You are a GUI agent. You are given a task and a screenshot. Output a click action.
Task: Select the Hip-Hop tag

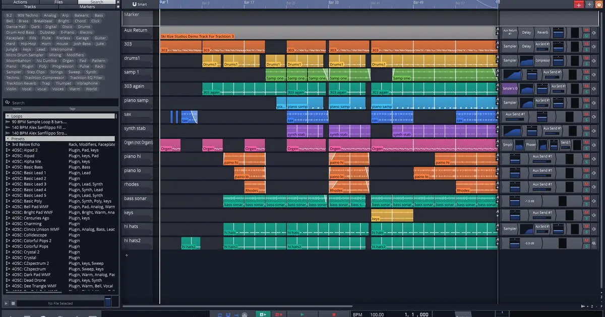(x=28, y=44)
